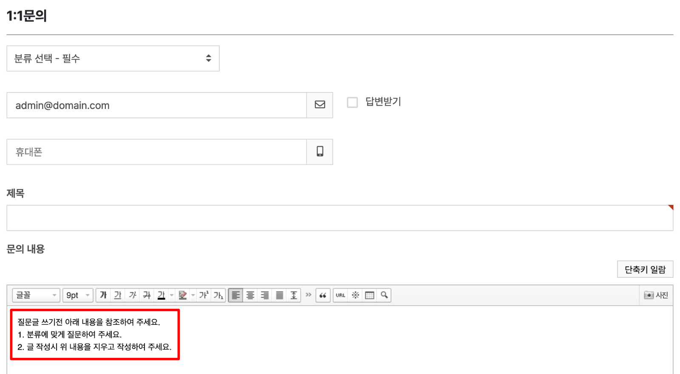Insert a blockquote with quote icon
This screenshot has width=680, height=374.
pyautogui.click(x=323, y=295)
